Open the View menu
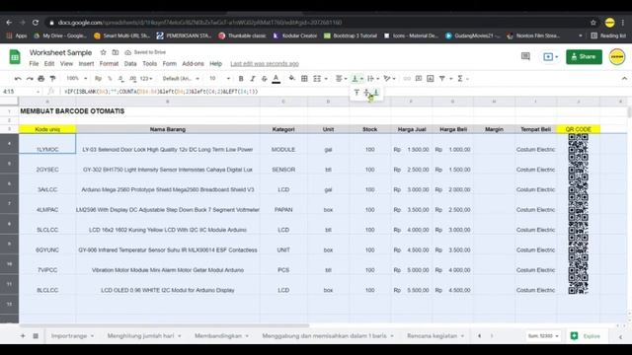This screenshot has height=355, width=632. (66, 63)
